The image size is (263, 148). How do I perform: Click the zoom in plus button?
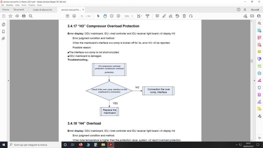click(118, 16)
